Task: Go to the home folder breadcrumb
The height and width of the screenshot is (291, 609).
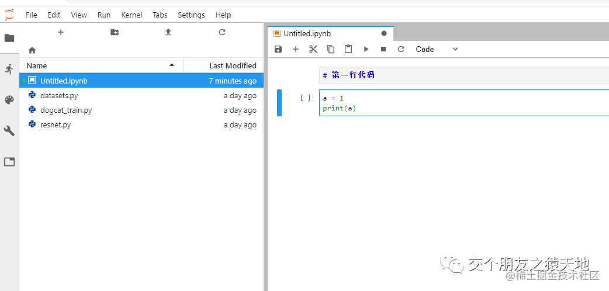Action: (32, 50)
